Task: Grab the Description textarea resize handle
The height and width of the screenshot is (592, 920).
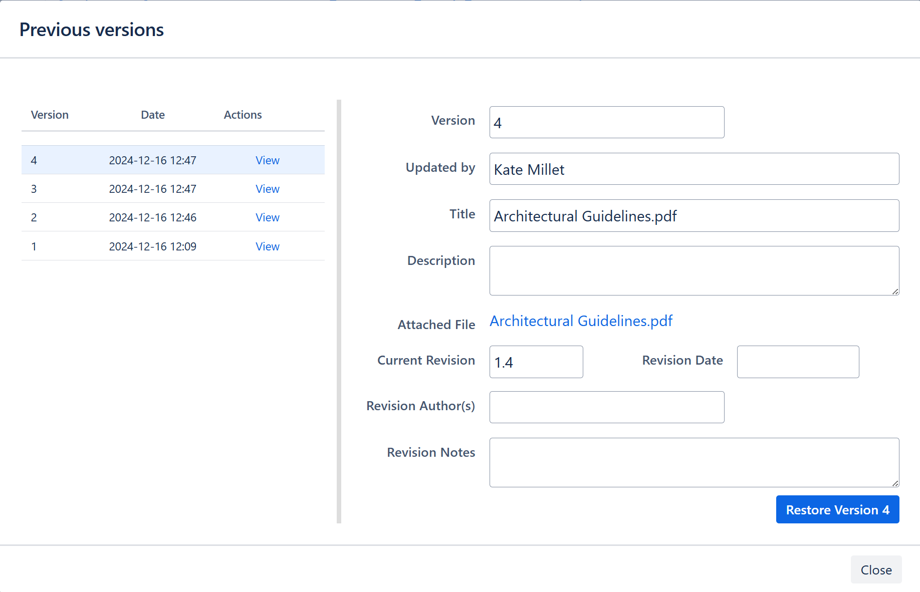Action: point(895,291)
